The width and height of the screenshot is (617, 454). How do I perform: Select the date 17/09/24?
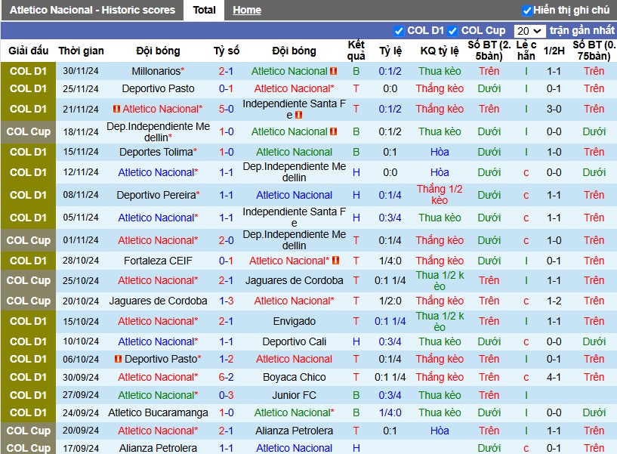pyautogui.click(x=81, y=448)
